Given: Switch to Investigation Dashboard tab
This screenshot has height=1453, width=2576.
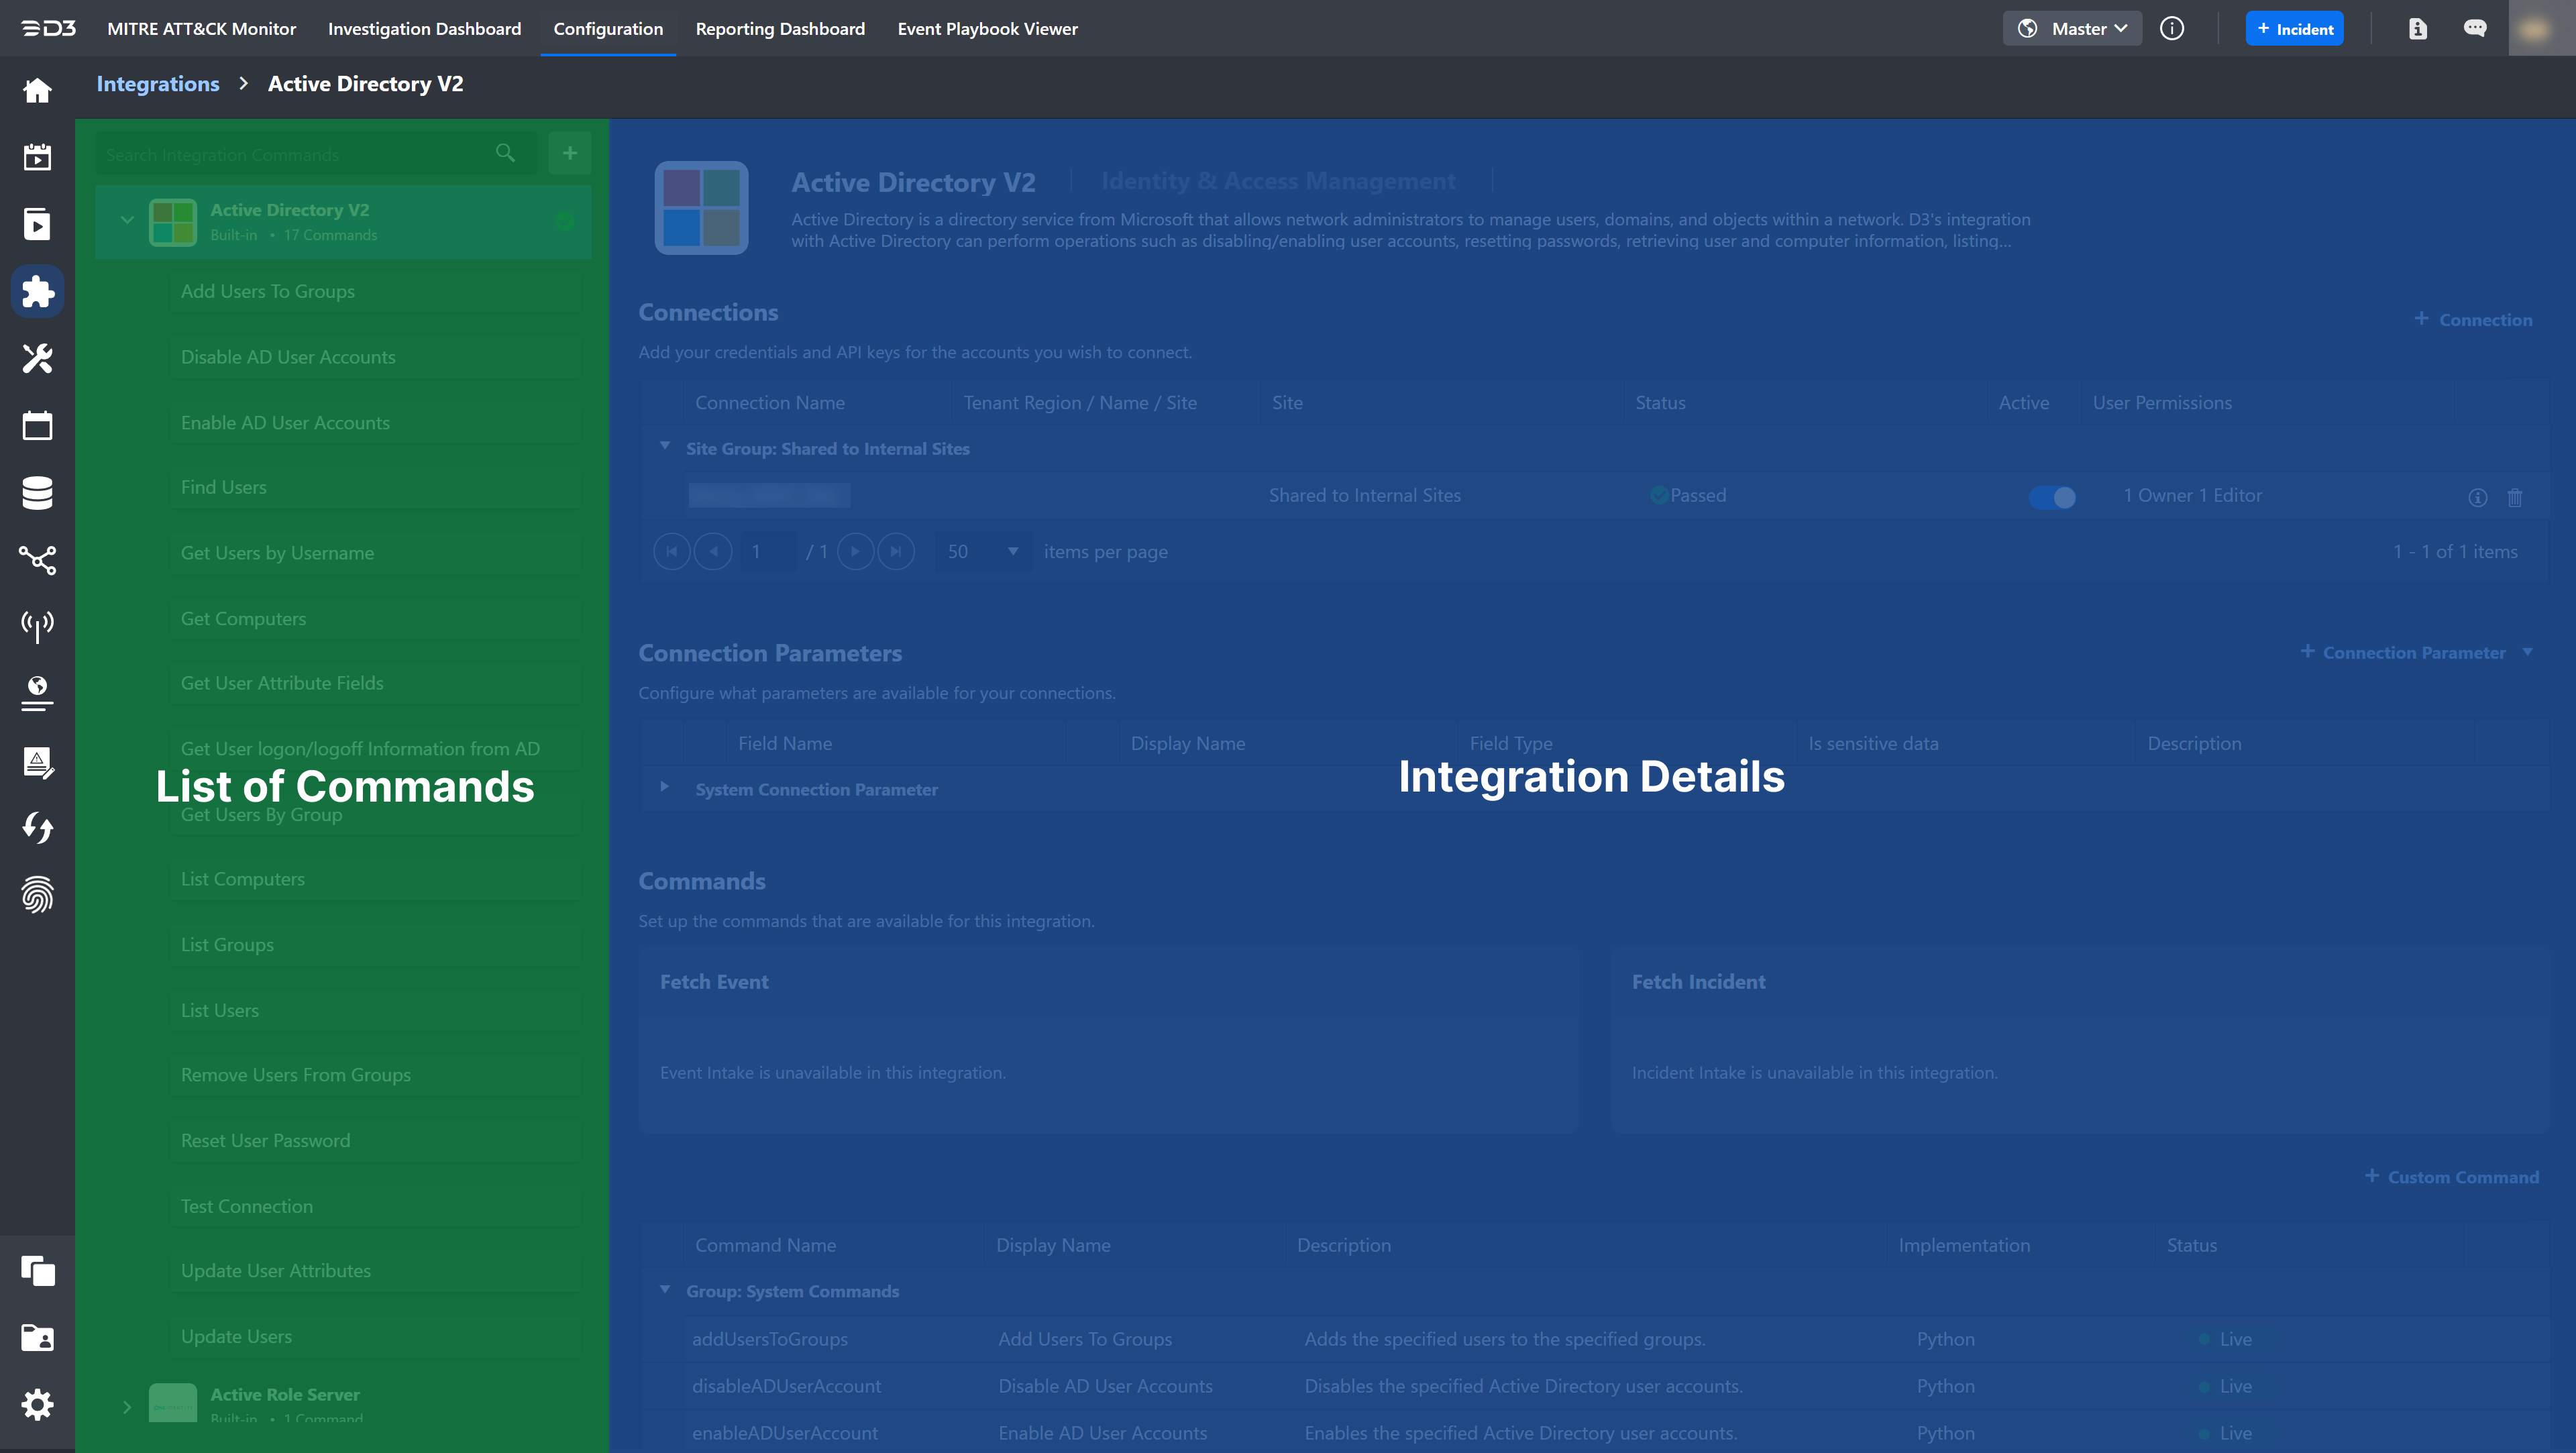Looking at the screenshot, I should click(424, 28).
